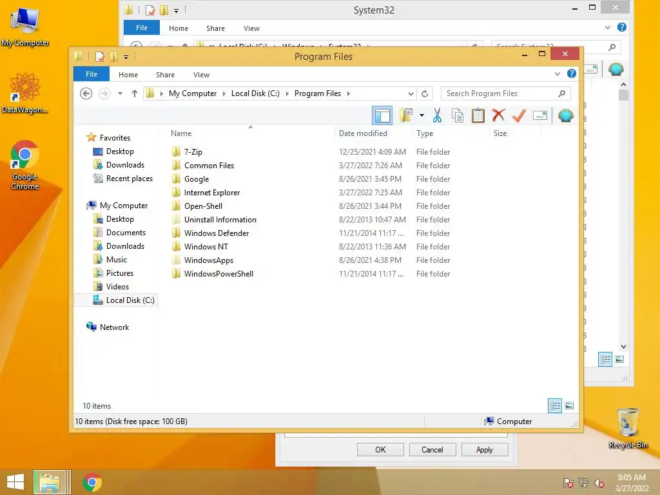The image size is (660, 495).
Task: Open the folder options dropdown arrow in toolbar
Action: tap(422, 115)
